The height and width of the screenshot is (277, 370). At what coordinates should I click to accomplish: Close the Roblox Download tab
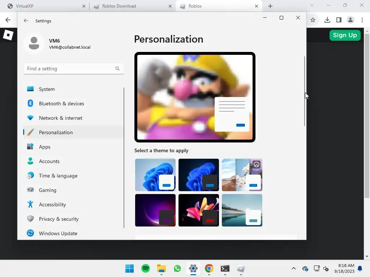coord(170,6)
